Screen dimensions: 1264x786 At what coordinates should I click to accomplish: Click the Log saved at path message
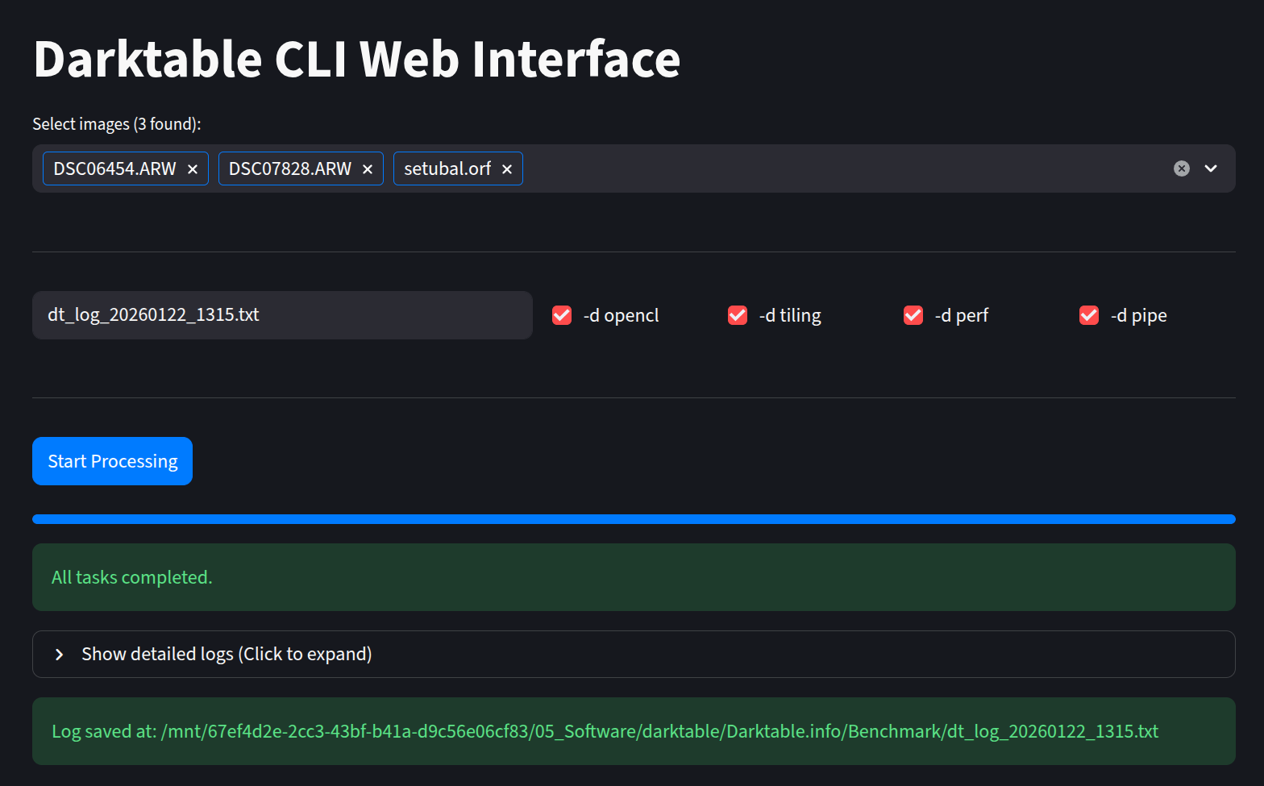[x=605, y=731]
